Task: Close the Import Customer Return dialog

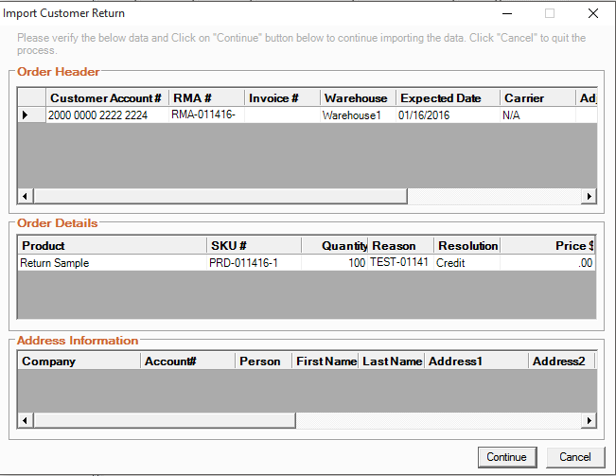Action: 592,13
